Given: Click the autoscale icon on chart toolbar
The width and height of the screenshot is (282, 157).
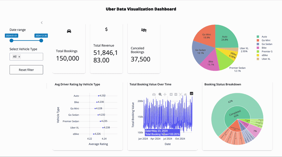Looking at the screenshot, I should 180,94.
